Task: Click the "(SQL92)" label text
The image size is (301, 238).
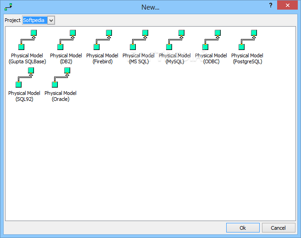Action: (24, 99)
